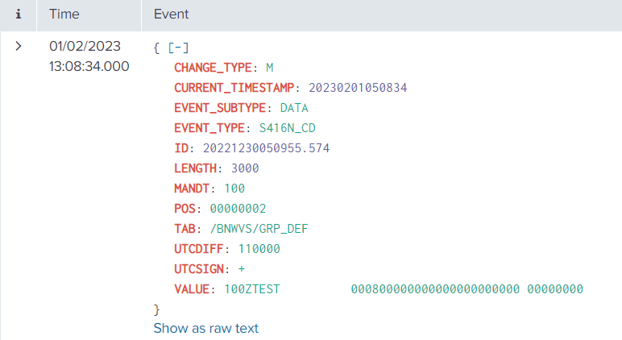Viewport: 622px width, 340px height.
Task: Click the info 'i' column header icon
Action: (18, 15)
